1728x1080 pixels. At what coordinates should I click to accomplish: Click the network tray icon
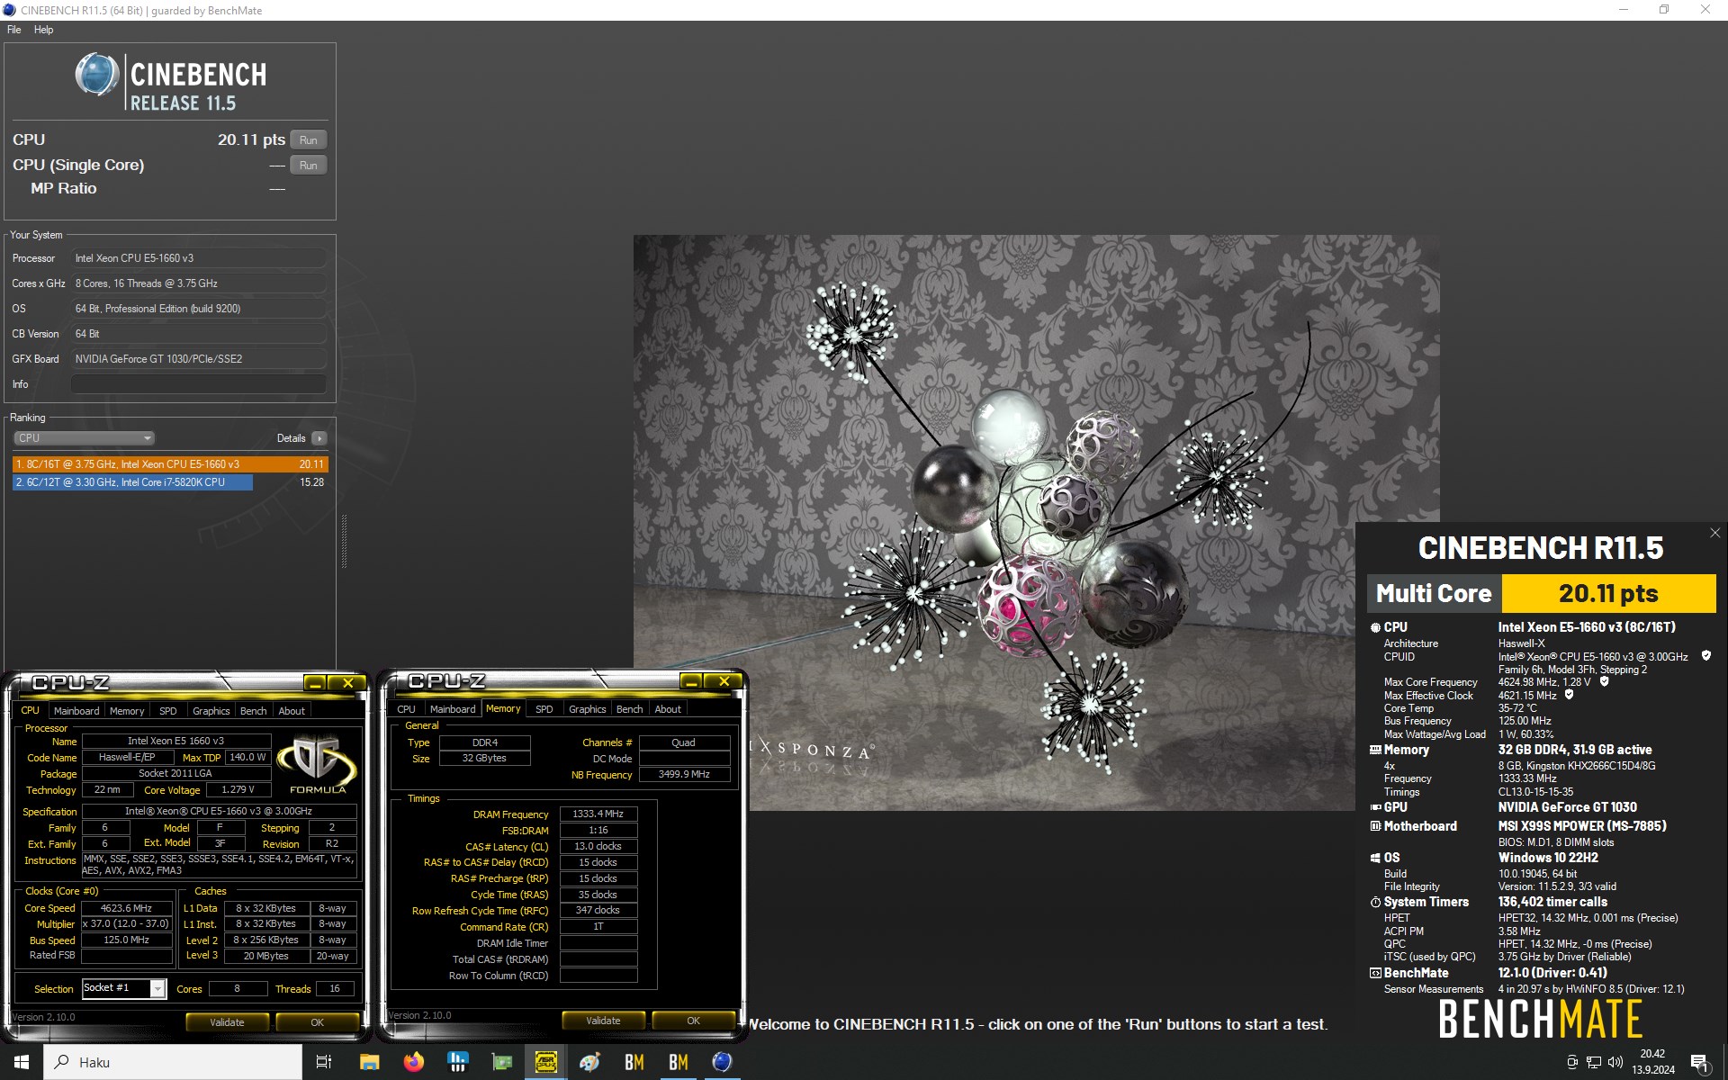click(1594, 1062)
